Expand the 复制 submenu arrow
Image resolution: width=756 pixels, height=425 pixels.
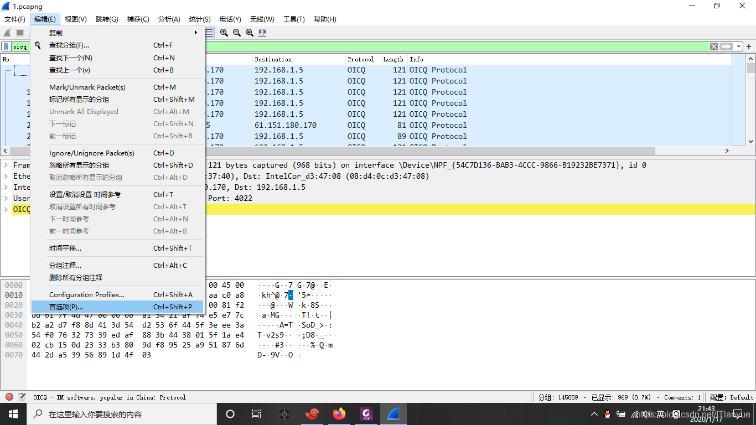click(x=195, y=33)
